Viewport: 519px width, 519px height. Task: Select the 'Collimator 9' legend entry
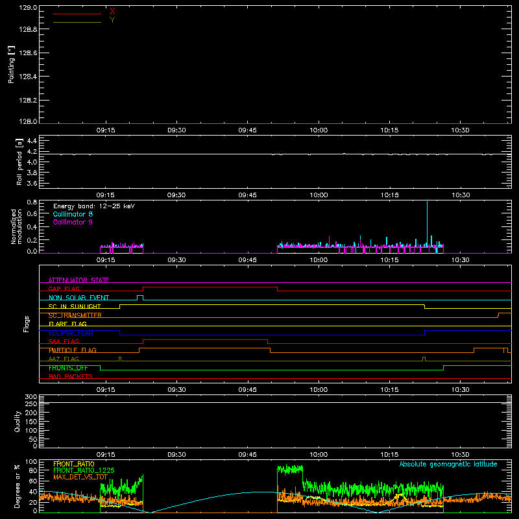(x=73, y=222)
